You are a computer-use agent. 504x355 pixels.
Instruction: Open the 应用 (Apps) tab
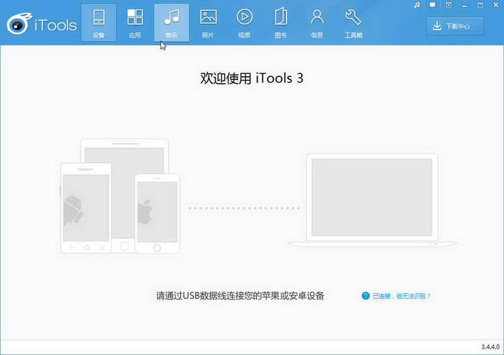click(135, 23)
